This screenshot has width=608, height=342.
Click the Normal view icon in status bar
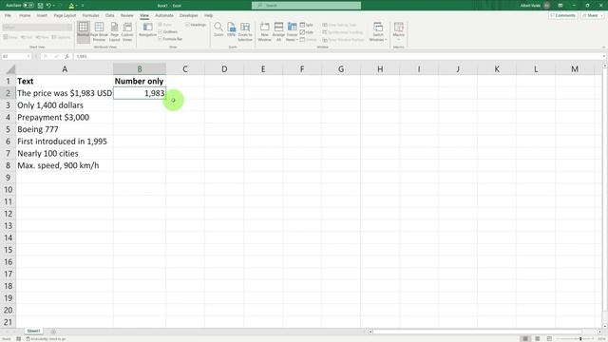(525, 338)
